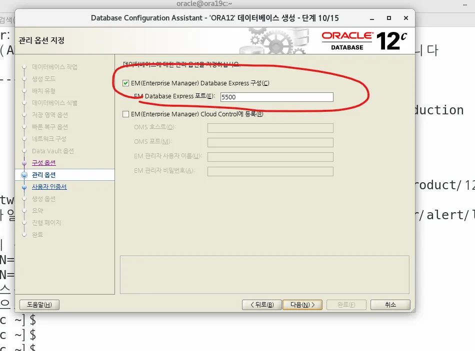
Task: Maximize the Database Configuration Assistant window
Action: point(389,18)
